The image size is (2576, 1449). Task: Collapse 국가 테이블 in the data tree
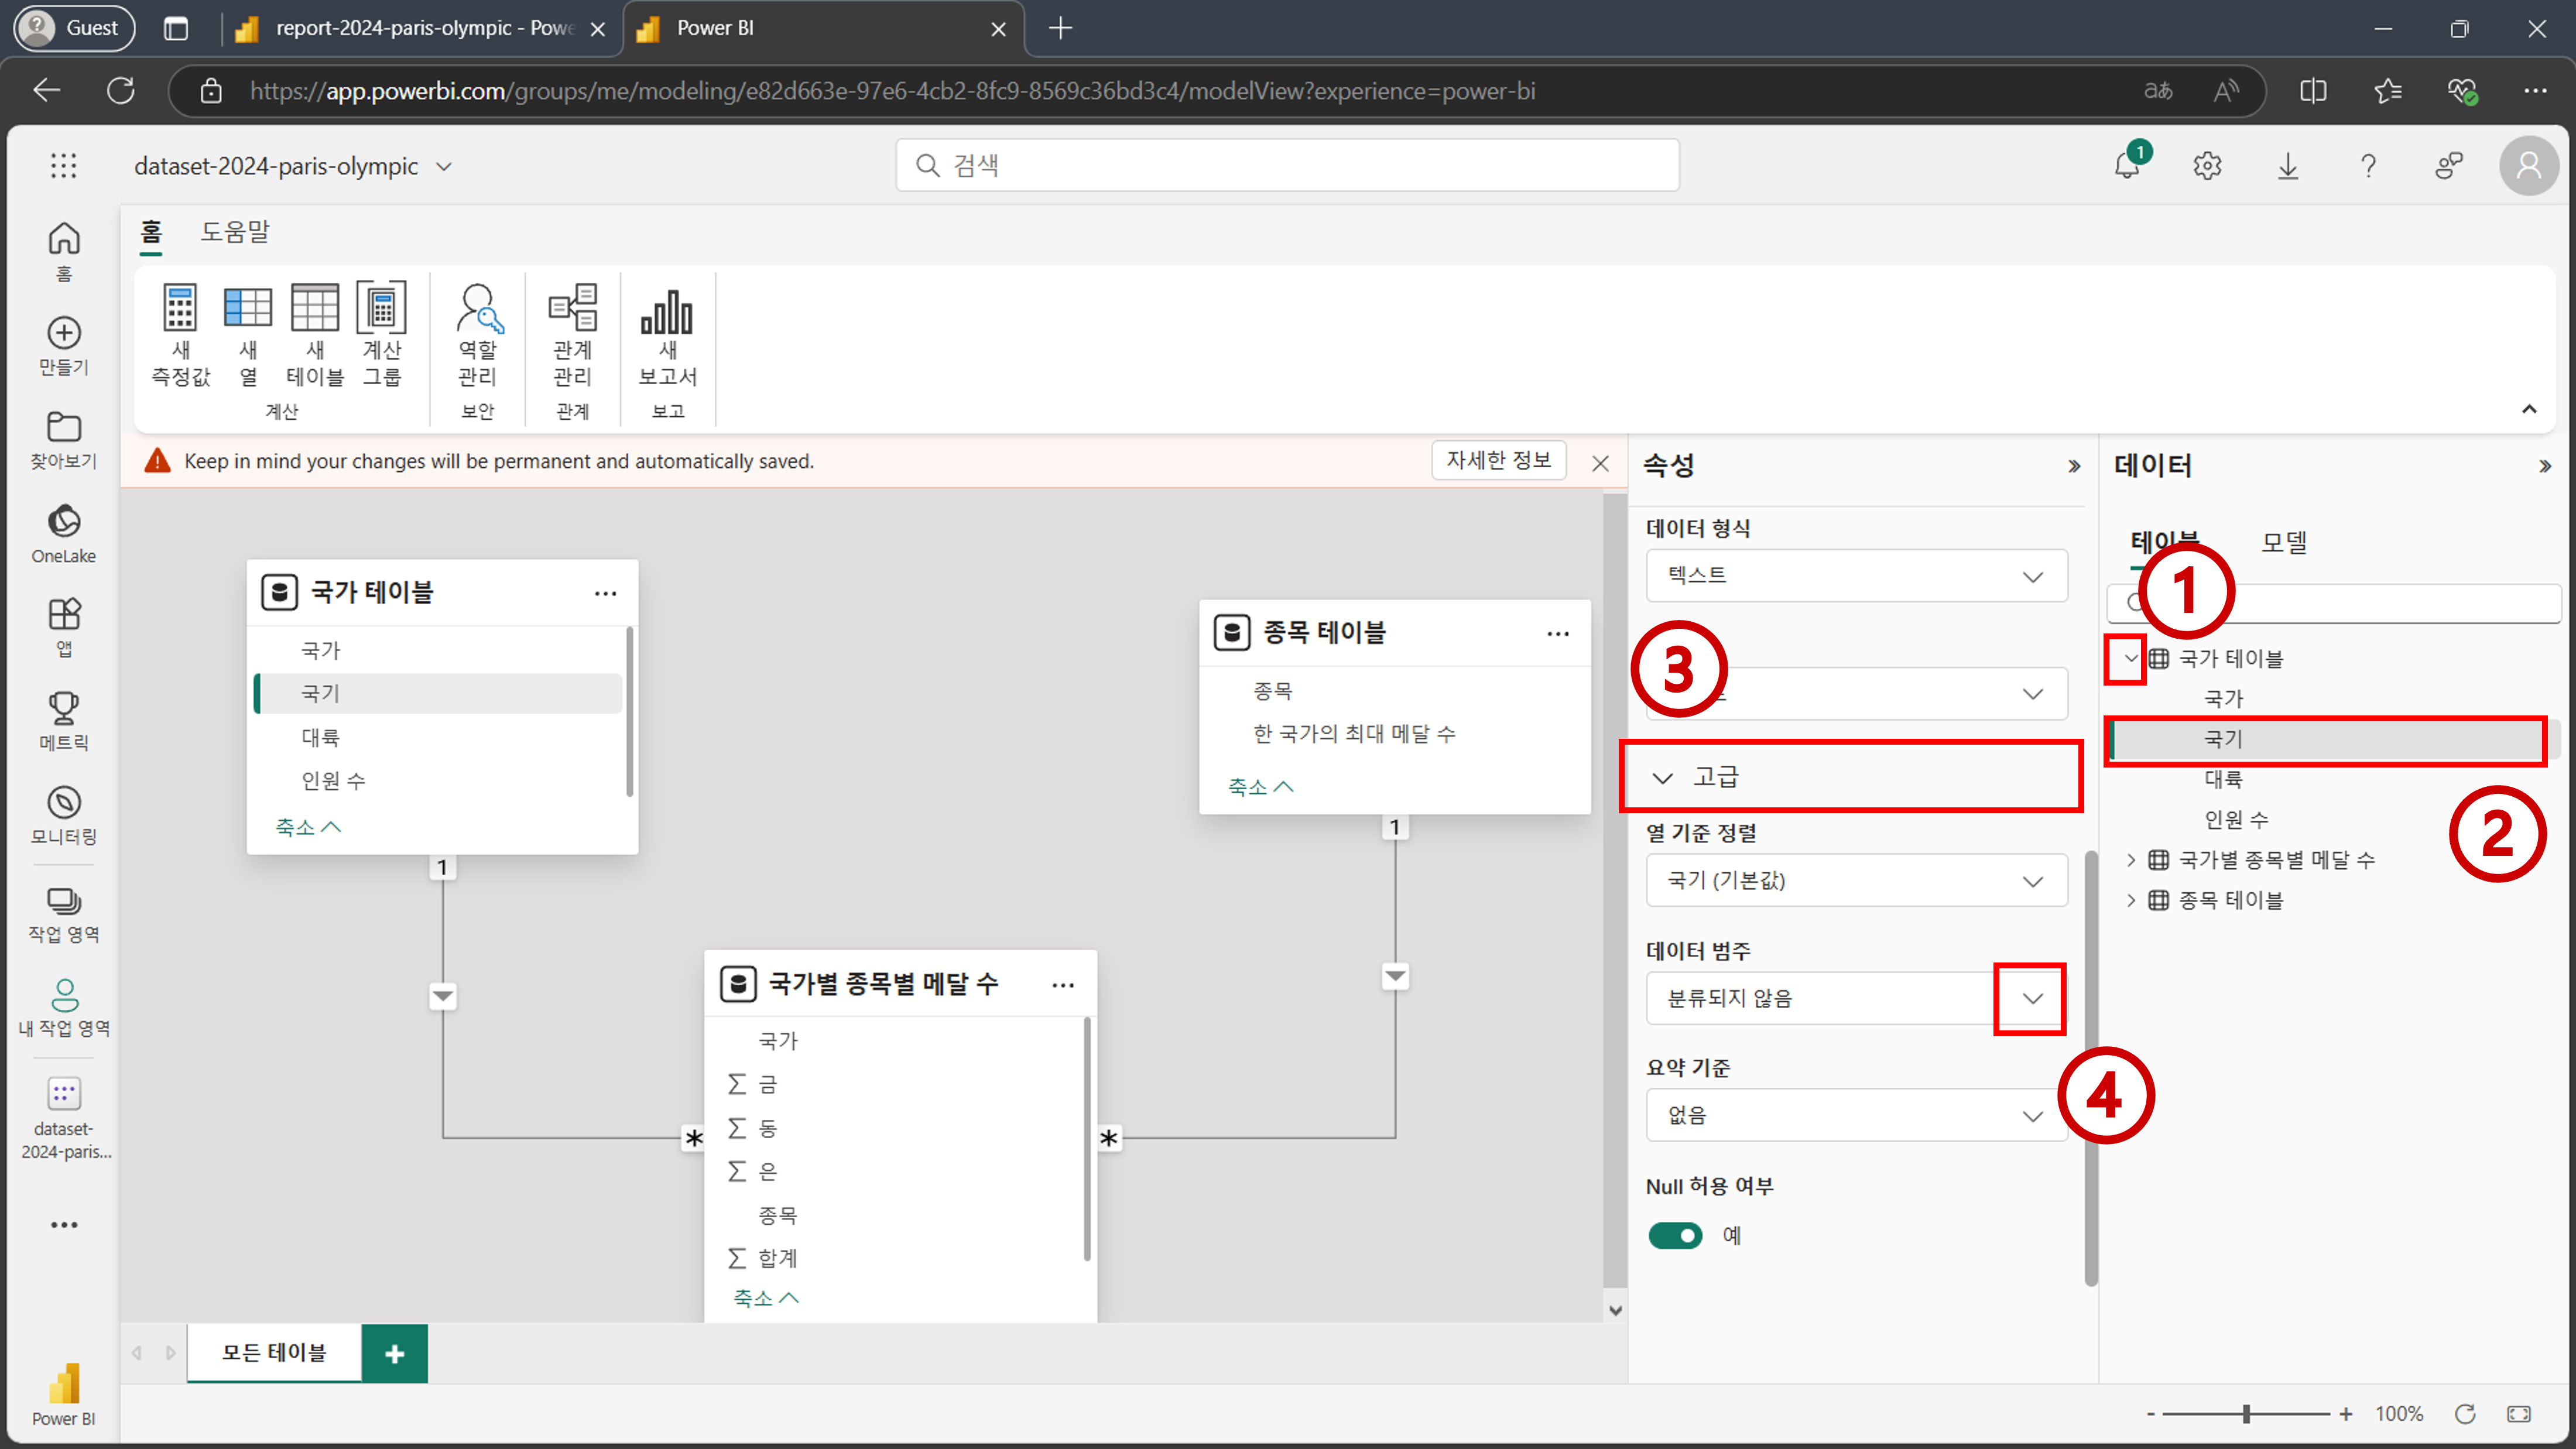coord(2130,658)
